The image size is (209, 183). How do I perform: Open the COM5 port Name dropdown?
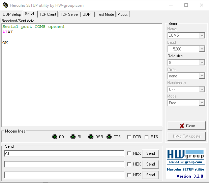[202, 36]
